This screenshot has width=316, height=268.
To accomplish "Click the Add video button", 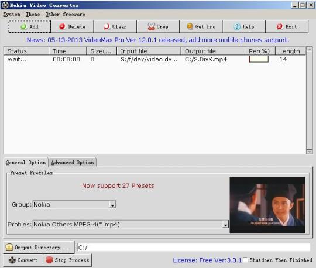I will point(29,26).
